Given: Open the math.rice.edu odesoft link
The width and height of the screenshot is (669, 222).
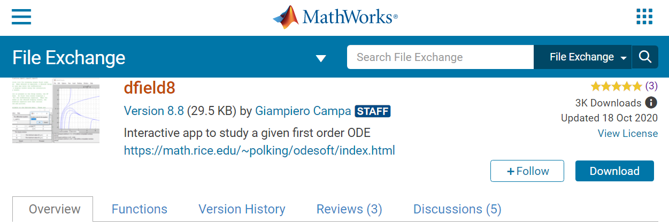Looking at the screenshot, I should click(x=259, y=150).
